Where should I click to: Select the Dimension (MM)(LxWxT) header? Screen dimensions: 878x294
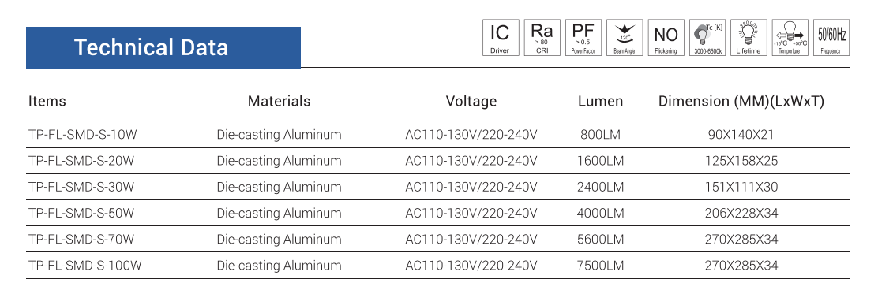[x=741, y=101]
